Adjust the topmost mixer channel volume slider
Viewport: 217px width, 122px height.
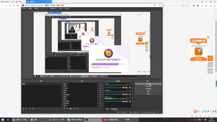point(114,88)
